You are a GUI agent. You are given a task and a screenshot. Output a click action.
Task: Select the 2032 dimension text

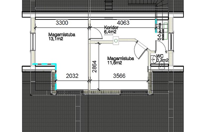click(x=72, y=76)
